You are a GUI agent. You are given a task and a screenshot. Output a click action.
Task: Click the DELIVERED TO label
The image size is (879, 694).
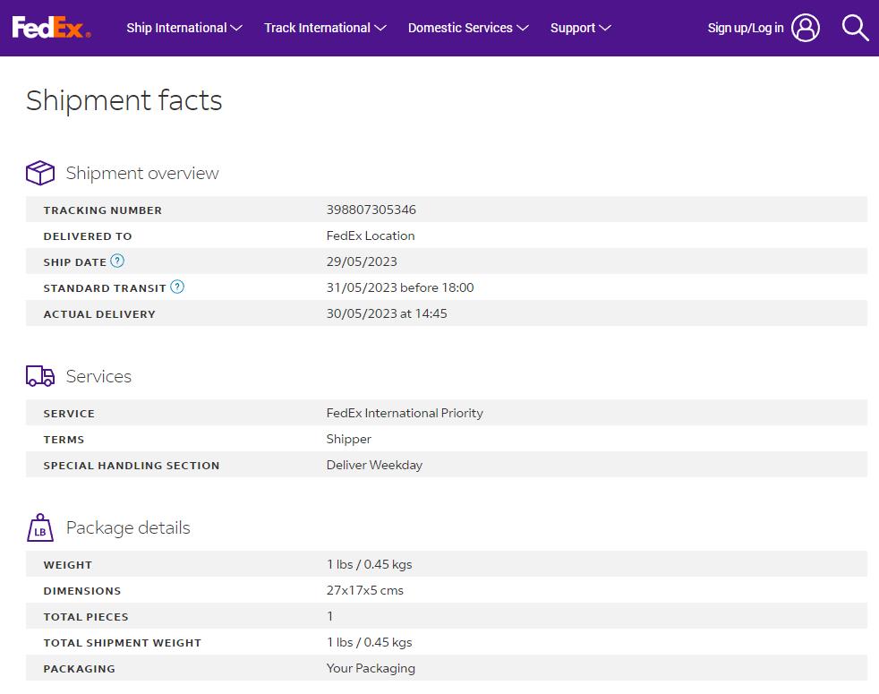88,236
